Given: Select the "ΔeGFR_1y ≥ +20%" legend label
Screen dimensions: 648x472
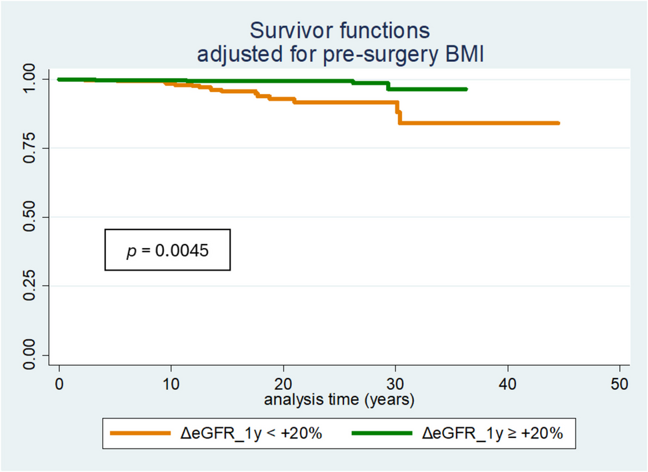Looking at the screenshot, I should tap(493, 433).
